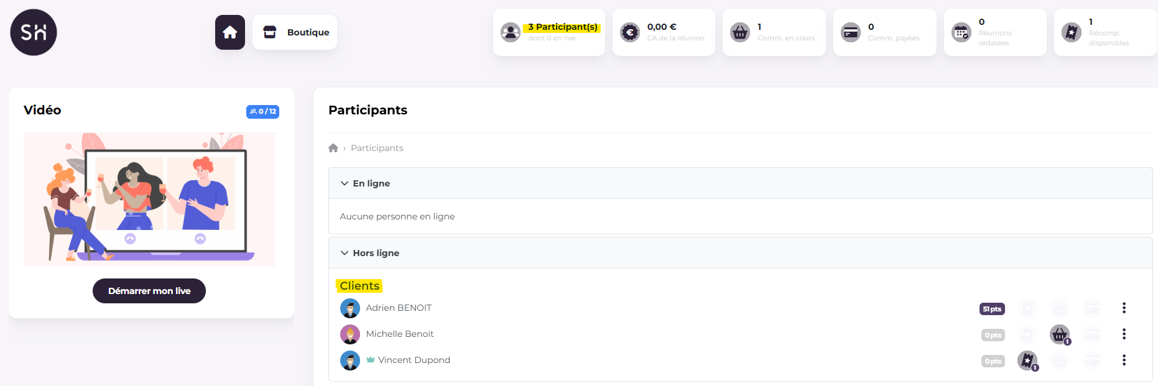View Michelle Benoit's basket order

pyautogui.click(x=1060, y=334)
